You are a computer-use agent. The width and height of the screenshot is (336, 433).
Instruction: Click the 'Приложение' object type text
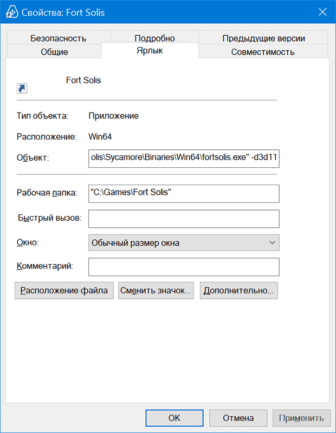coord(113,116)
